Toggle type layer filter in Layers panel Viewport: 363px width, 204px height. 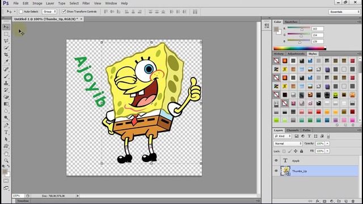tap(309, 136)
